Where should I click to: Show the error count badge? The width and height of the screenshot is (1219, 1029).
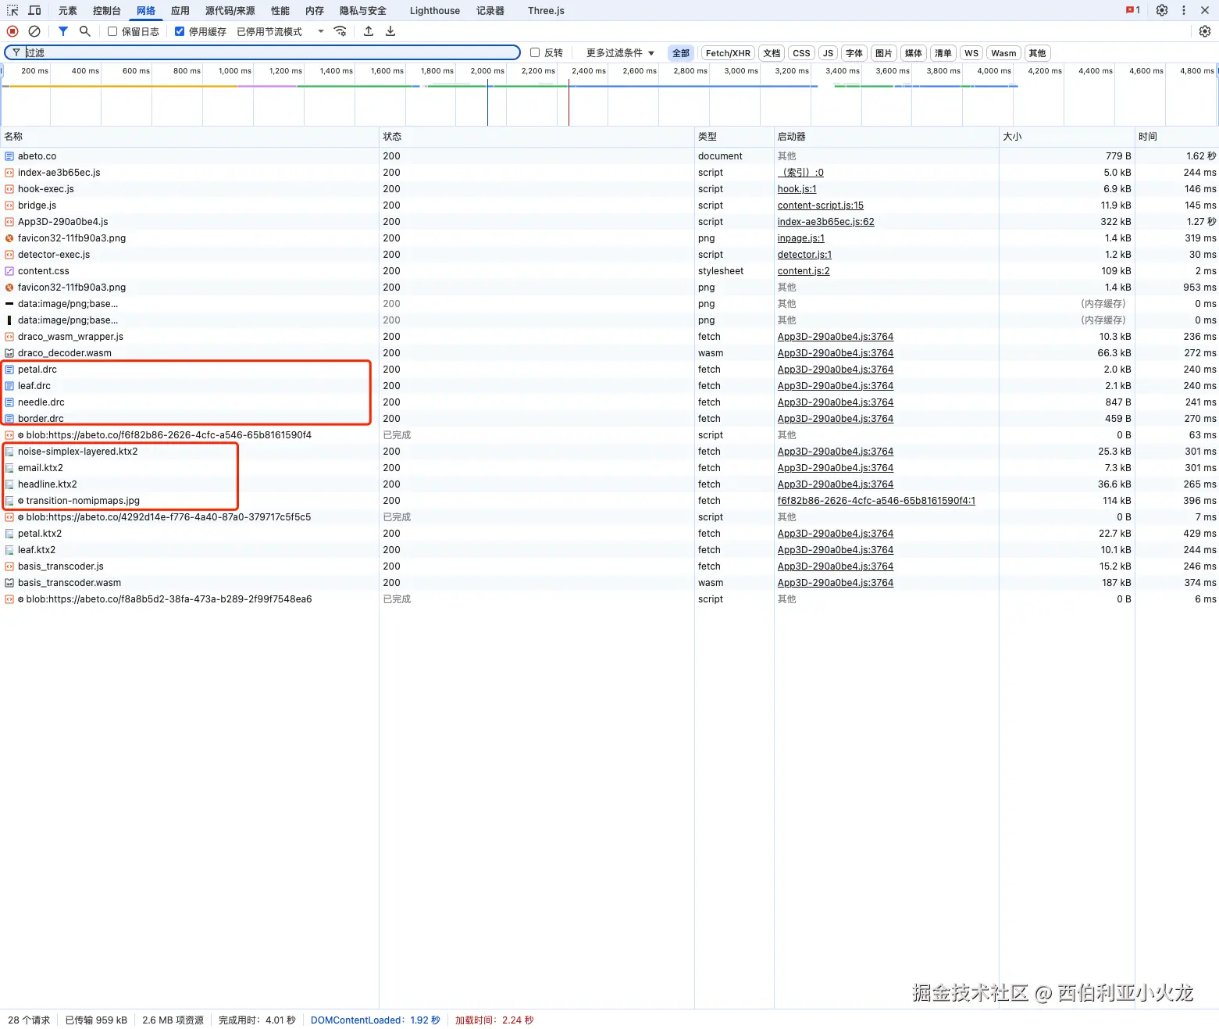coord(1133,10)
